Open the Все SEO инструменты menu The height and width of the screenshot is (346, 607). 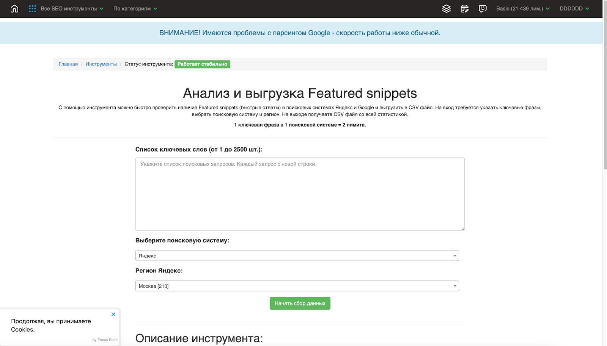pos(68,8)
